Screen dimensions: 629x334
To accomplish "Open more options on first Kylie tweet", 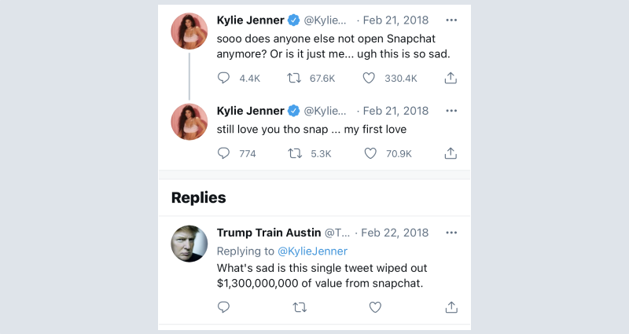I will [x=451, y=20].
